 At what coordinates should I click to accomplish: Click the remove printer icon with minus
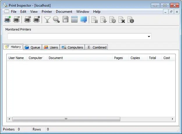[16, 19]
